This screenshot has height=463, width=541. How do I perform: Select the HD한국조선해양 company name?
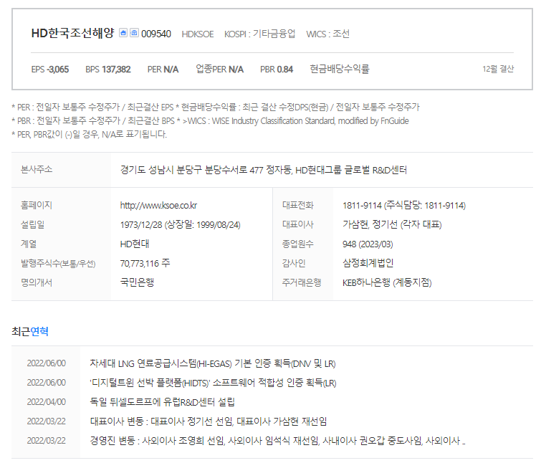coord(72,33)
